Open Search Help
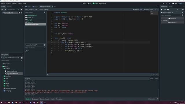Screen dimensions: 185x104 148,10
